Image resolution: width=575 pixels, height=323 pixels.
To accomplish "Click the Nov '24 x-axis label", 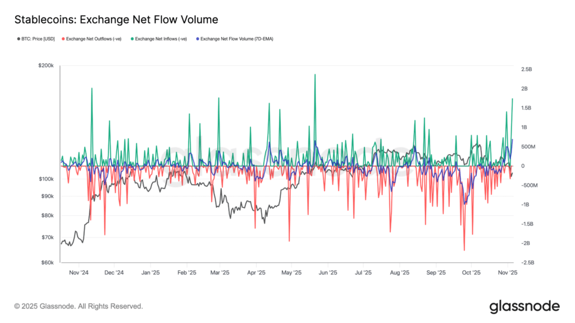I will [x=79, y=273].
